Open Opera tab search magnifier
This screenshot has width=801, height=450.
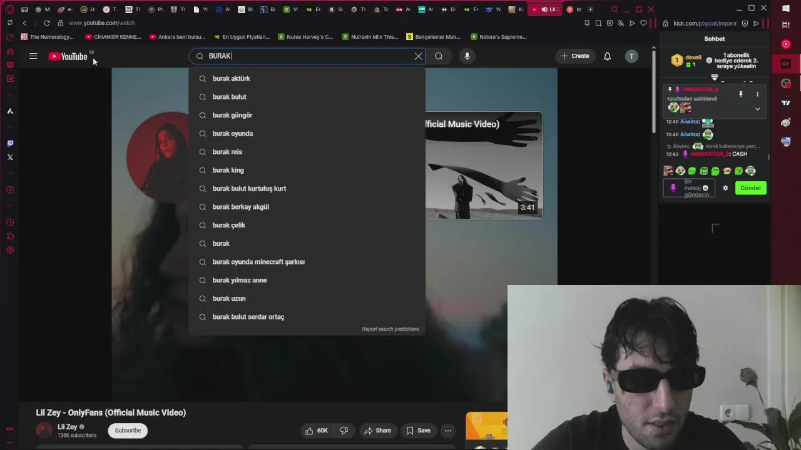[615, 9]
